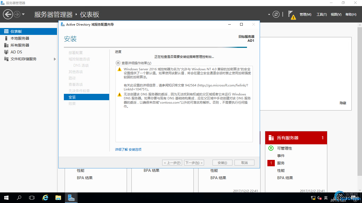Click the red services alert badge
Image resolution: width=362 pixels, height=203 pixels.
pyautogui.click(x=271, y=163)
